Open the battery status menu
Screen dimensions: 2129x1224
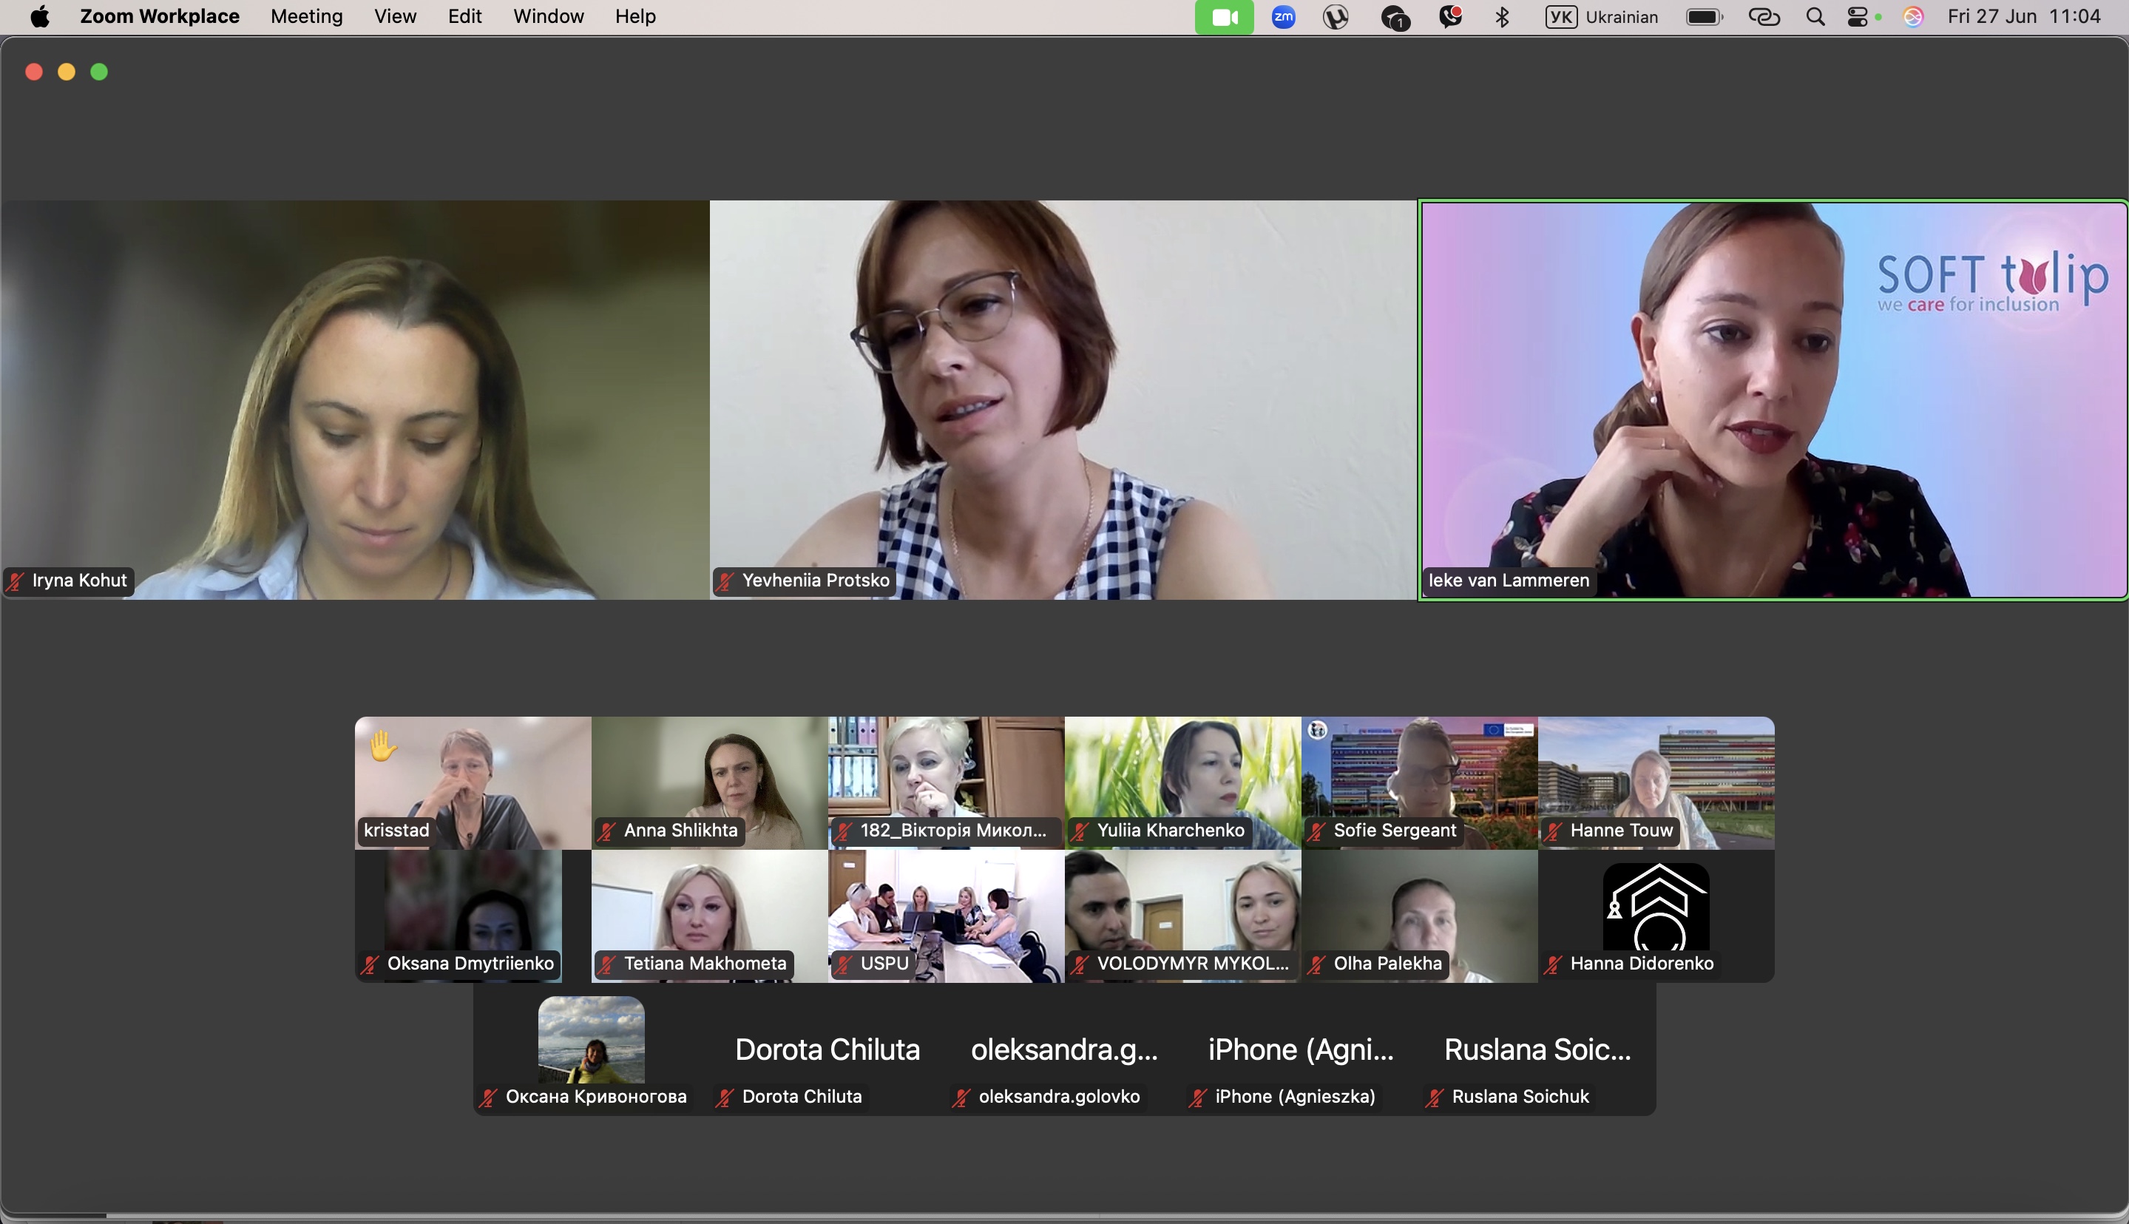coord(1704,17)
